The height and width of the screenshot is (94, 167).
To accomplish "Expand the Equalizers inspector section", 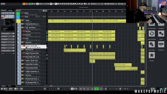I will click(x=8, y=39).
